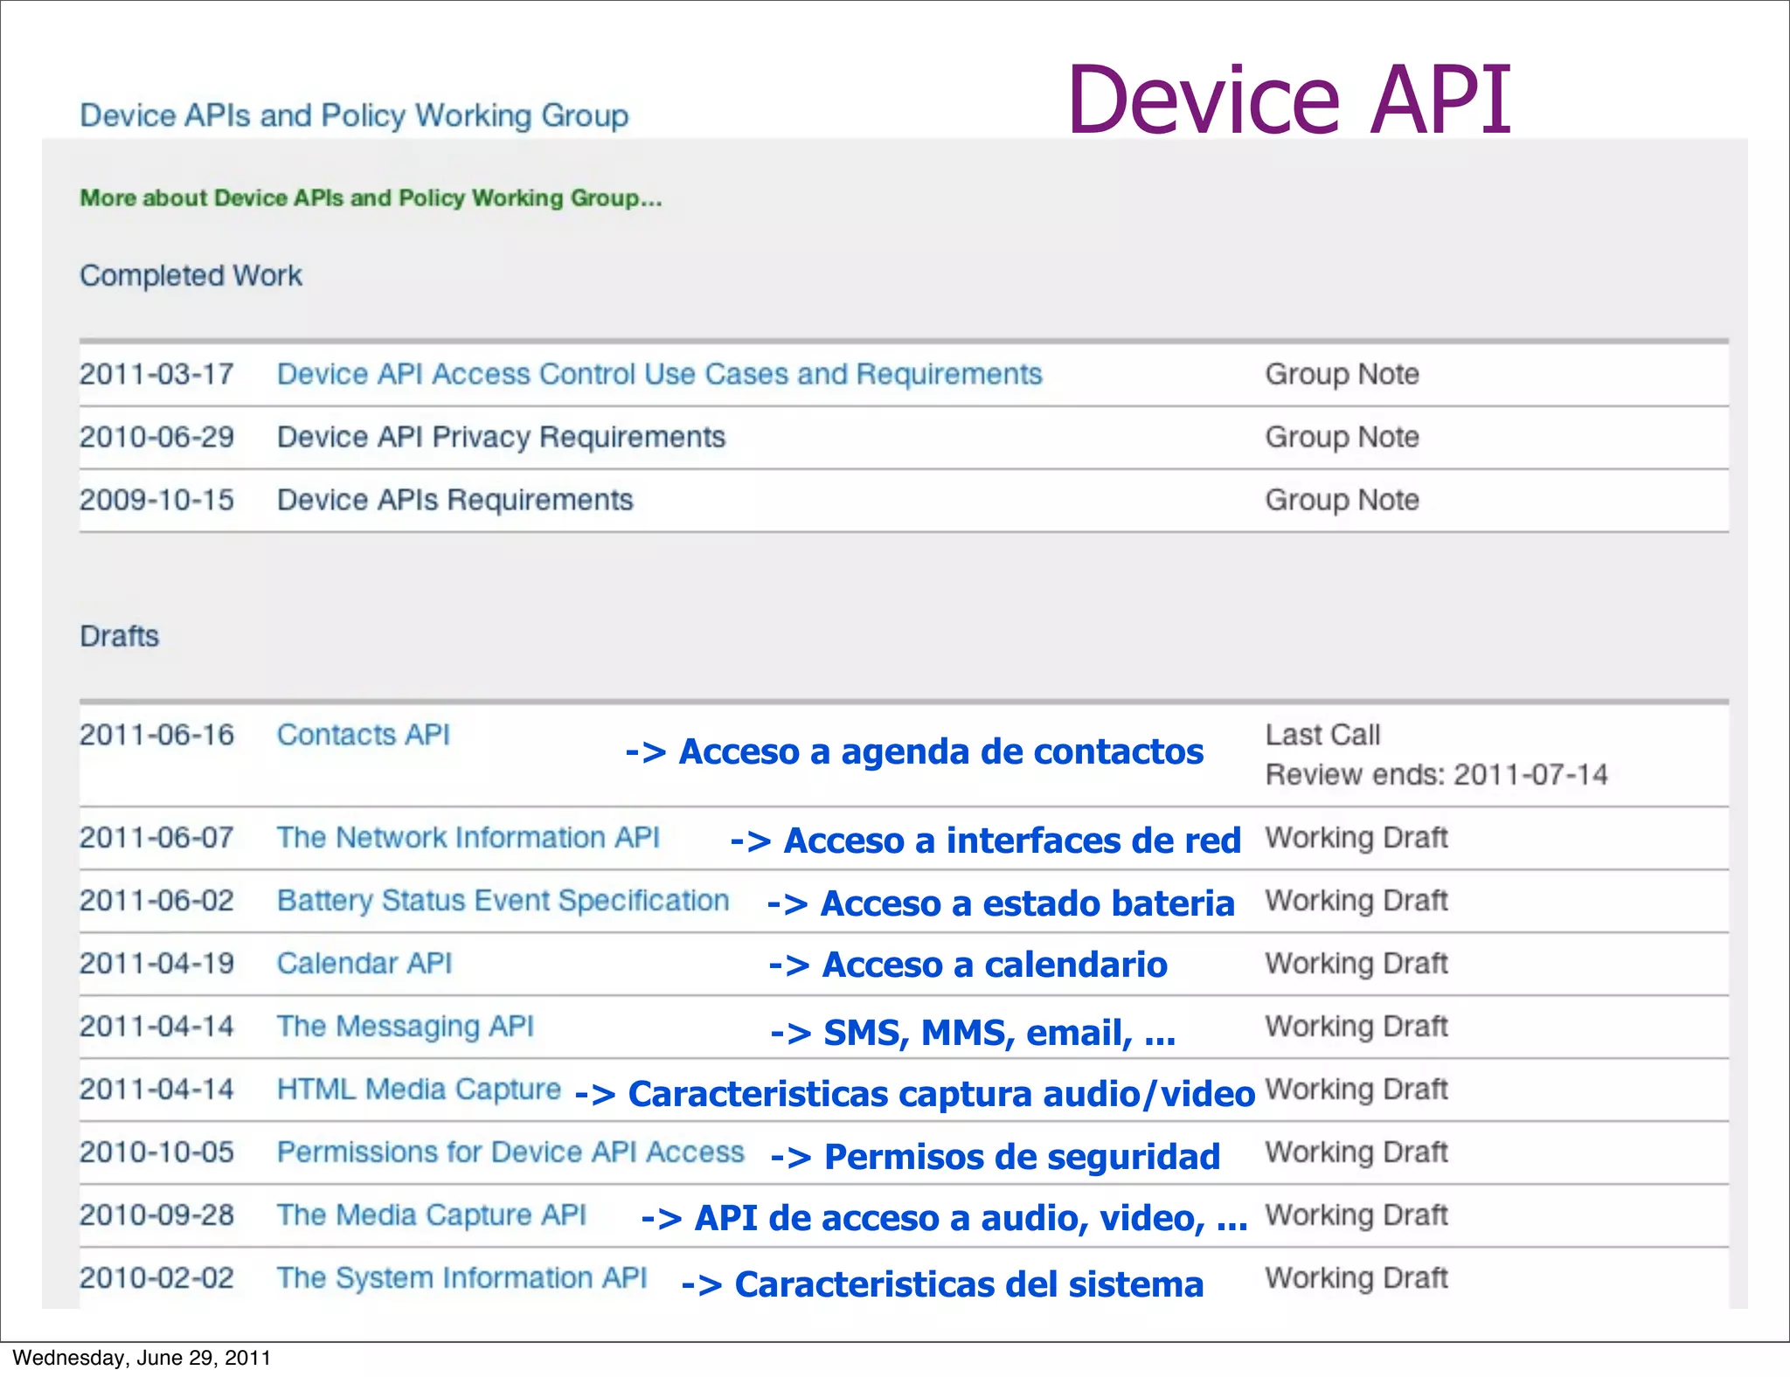1790x1377 pixels.
Task: Click the Drafts section heading
Action: tap(120, 636)
